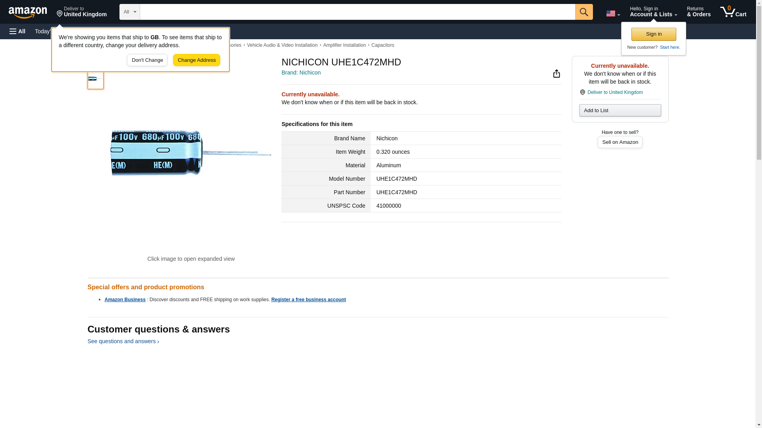Open the Brand: Nichicon link

[x=301, y=73]
